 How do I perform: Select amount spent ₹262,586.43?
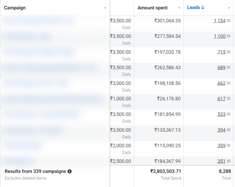pos(168,68)
